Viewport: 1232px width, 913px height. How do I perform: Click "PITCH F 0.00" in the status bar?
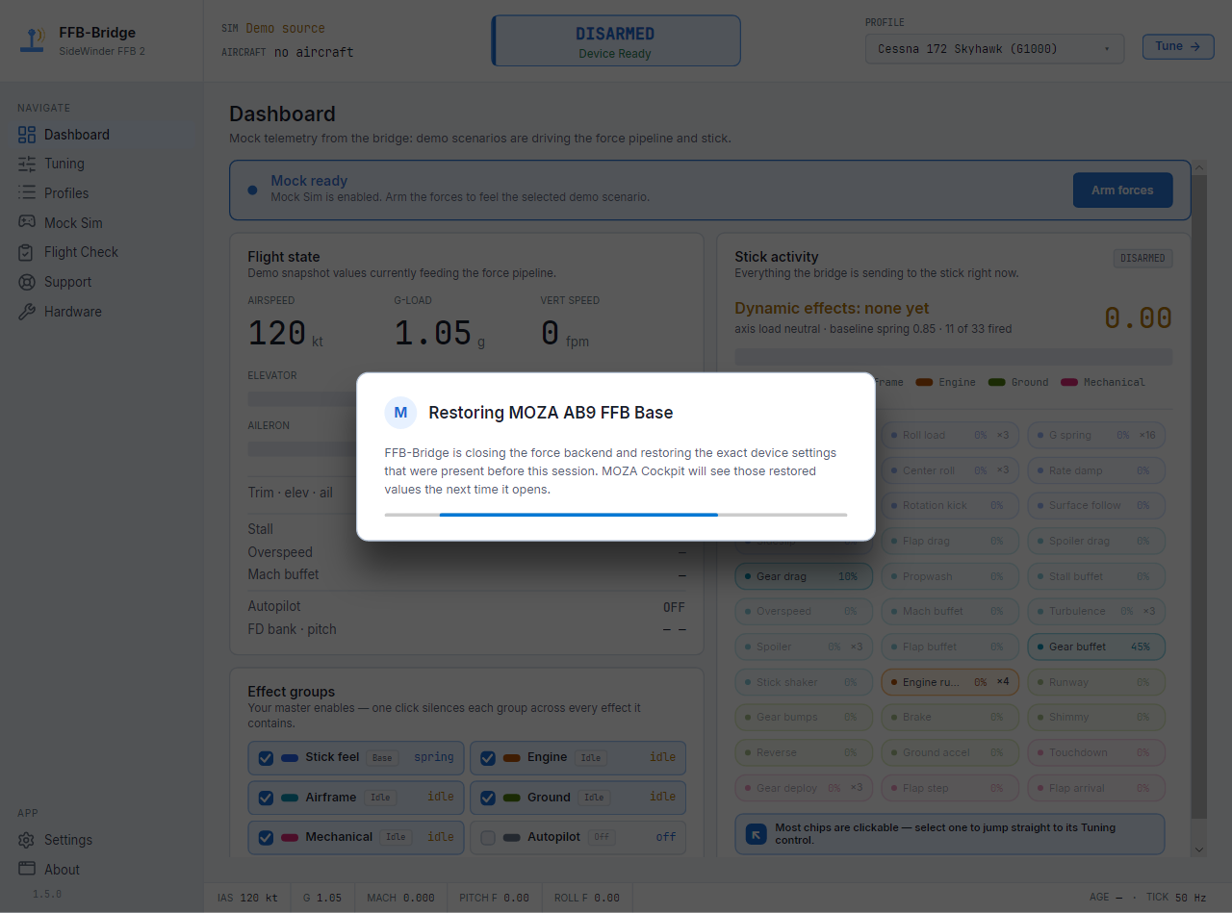(495, 898)
